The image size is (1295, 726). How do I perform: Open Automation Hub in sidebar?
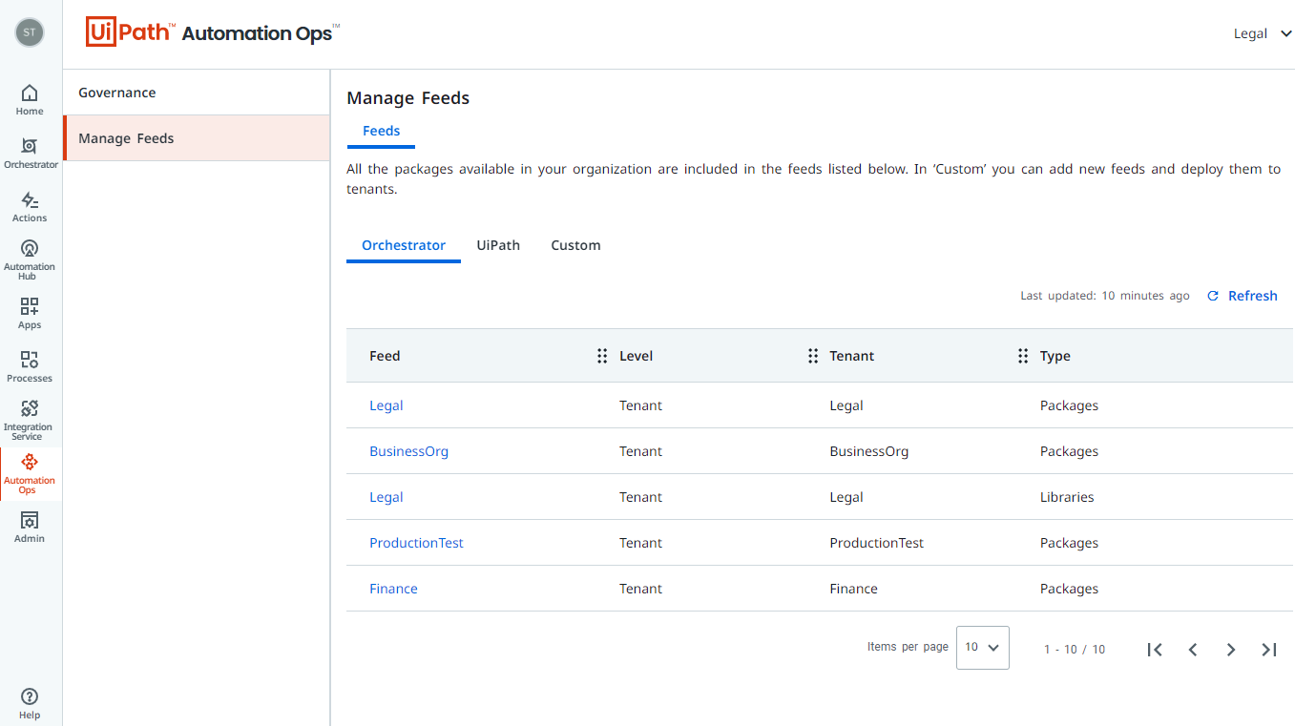[x=30, y=259]
